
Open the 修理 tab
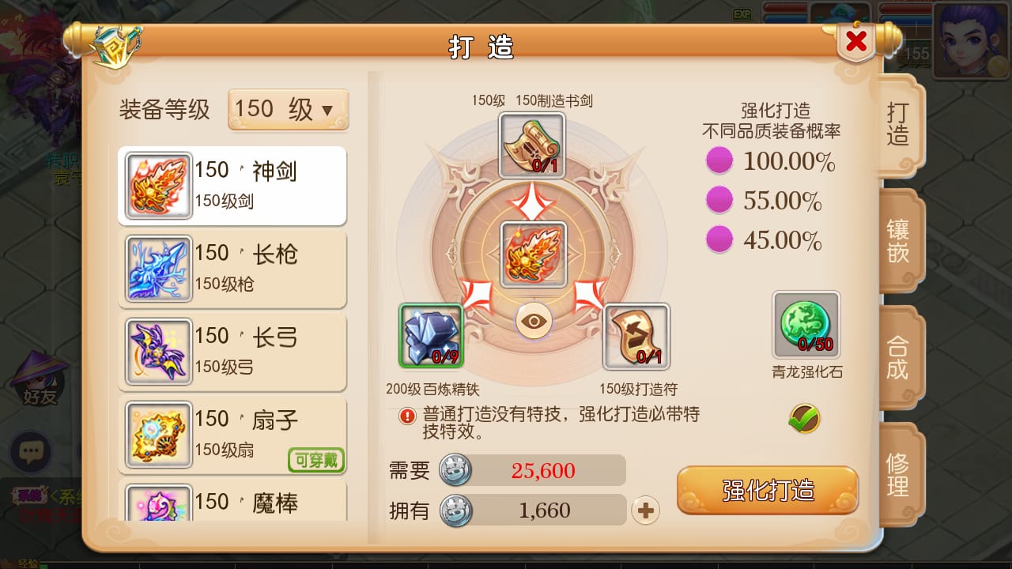point(899,474)
